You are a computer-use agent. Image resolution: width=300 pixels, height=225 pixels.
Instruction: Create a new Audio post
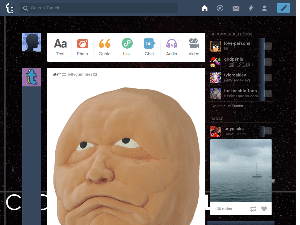click(x=172, y=47)
